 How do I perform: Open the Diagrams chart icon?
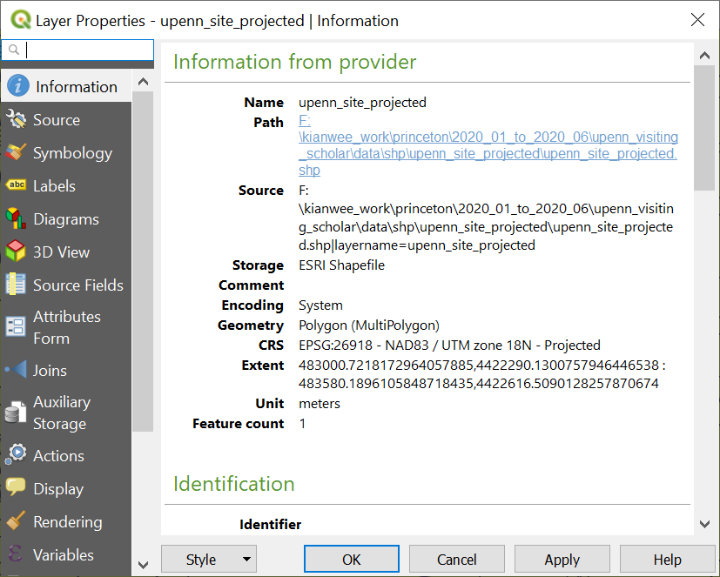click(16, 219)
